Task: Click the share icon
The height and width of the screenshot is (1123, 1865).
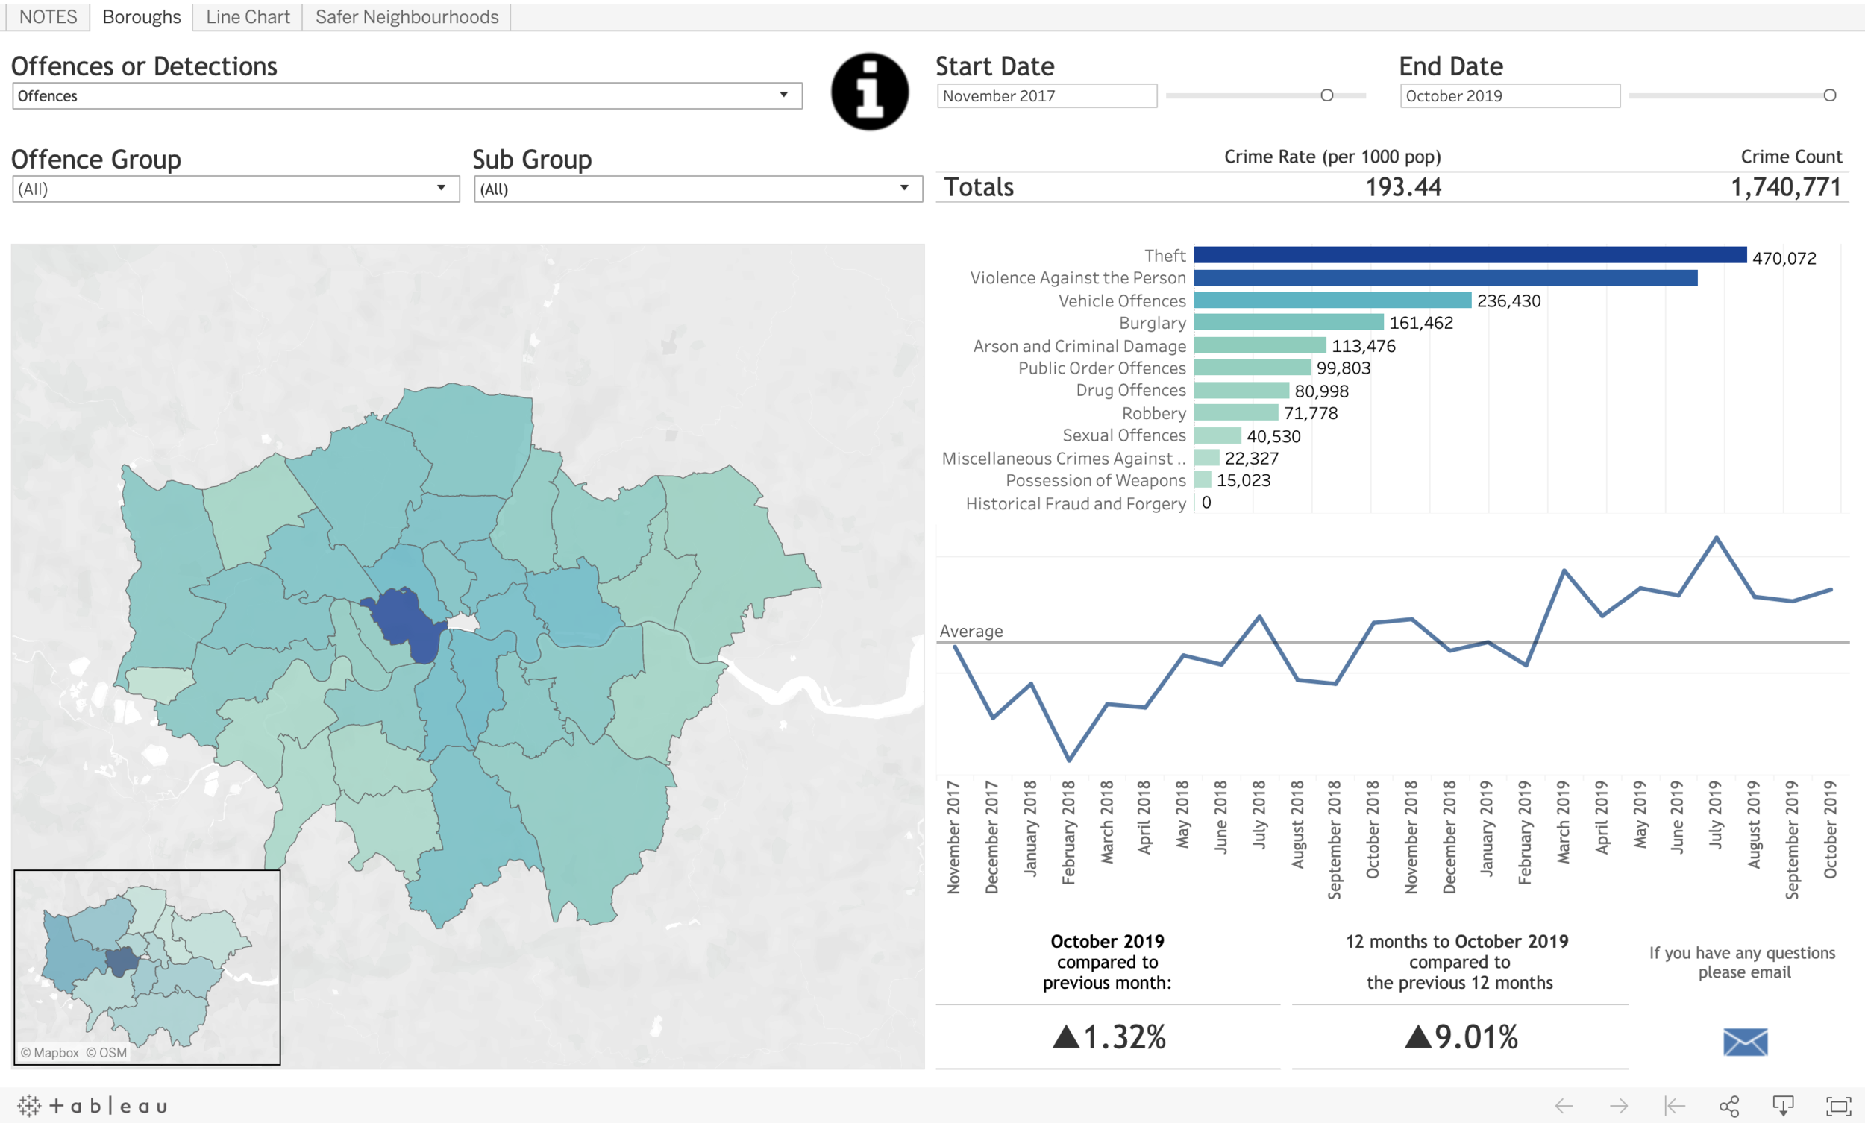Action: point(1728,1106)
